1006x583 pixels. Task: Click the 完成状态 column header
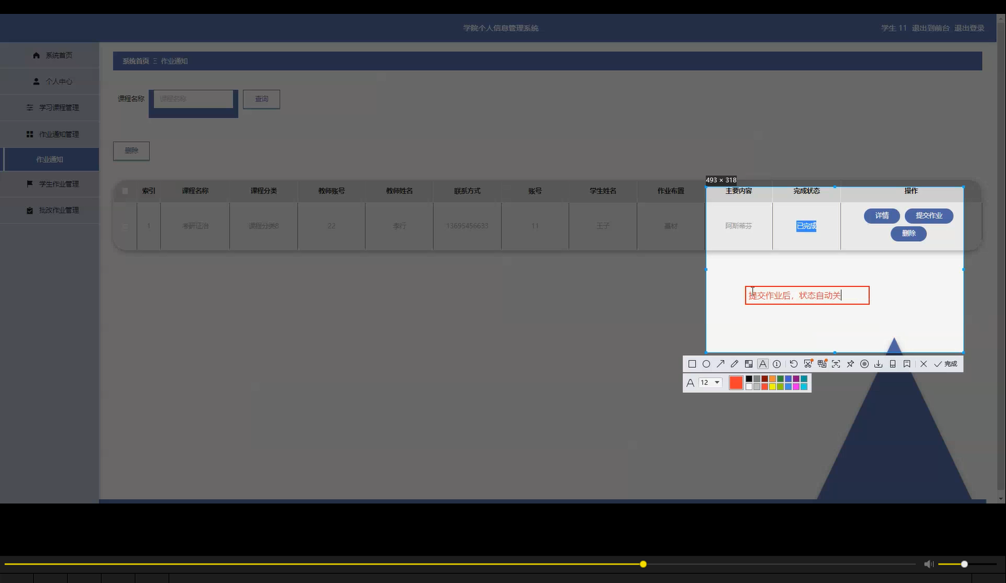coord(806,191)
